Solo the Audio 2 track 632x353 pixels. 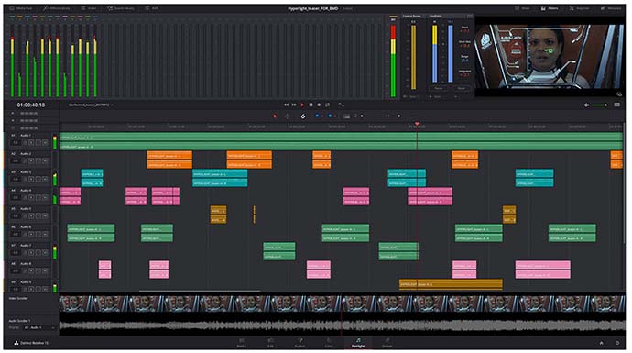pyautogui.click(x=38, y=161)
